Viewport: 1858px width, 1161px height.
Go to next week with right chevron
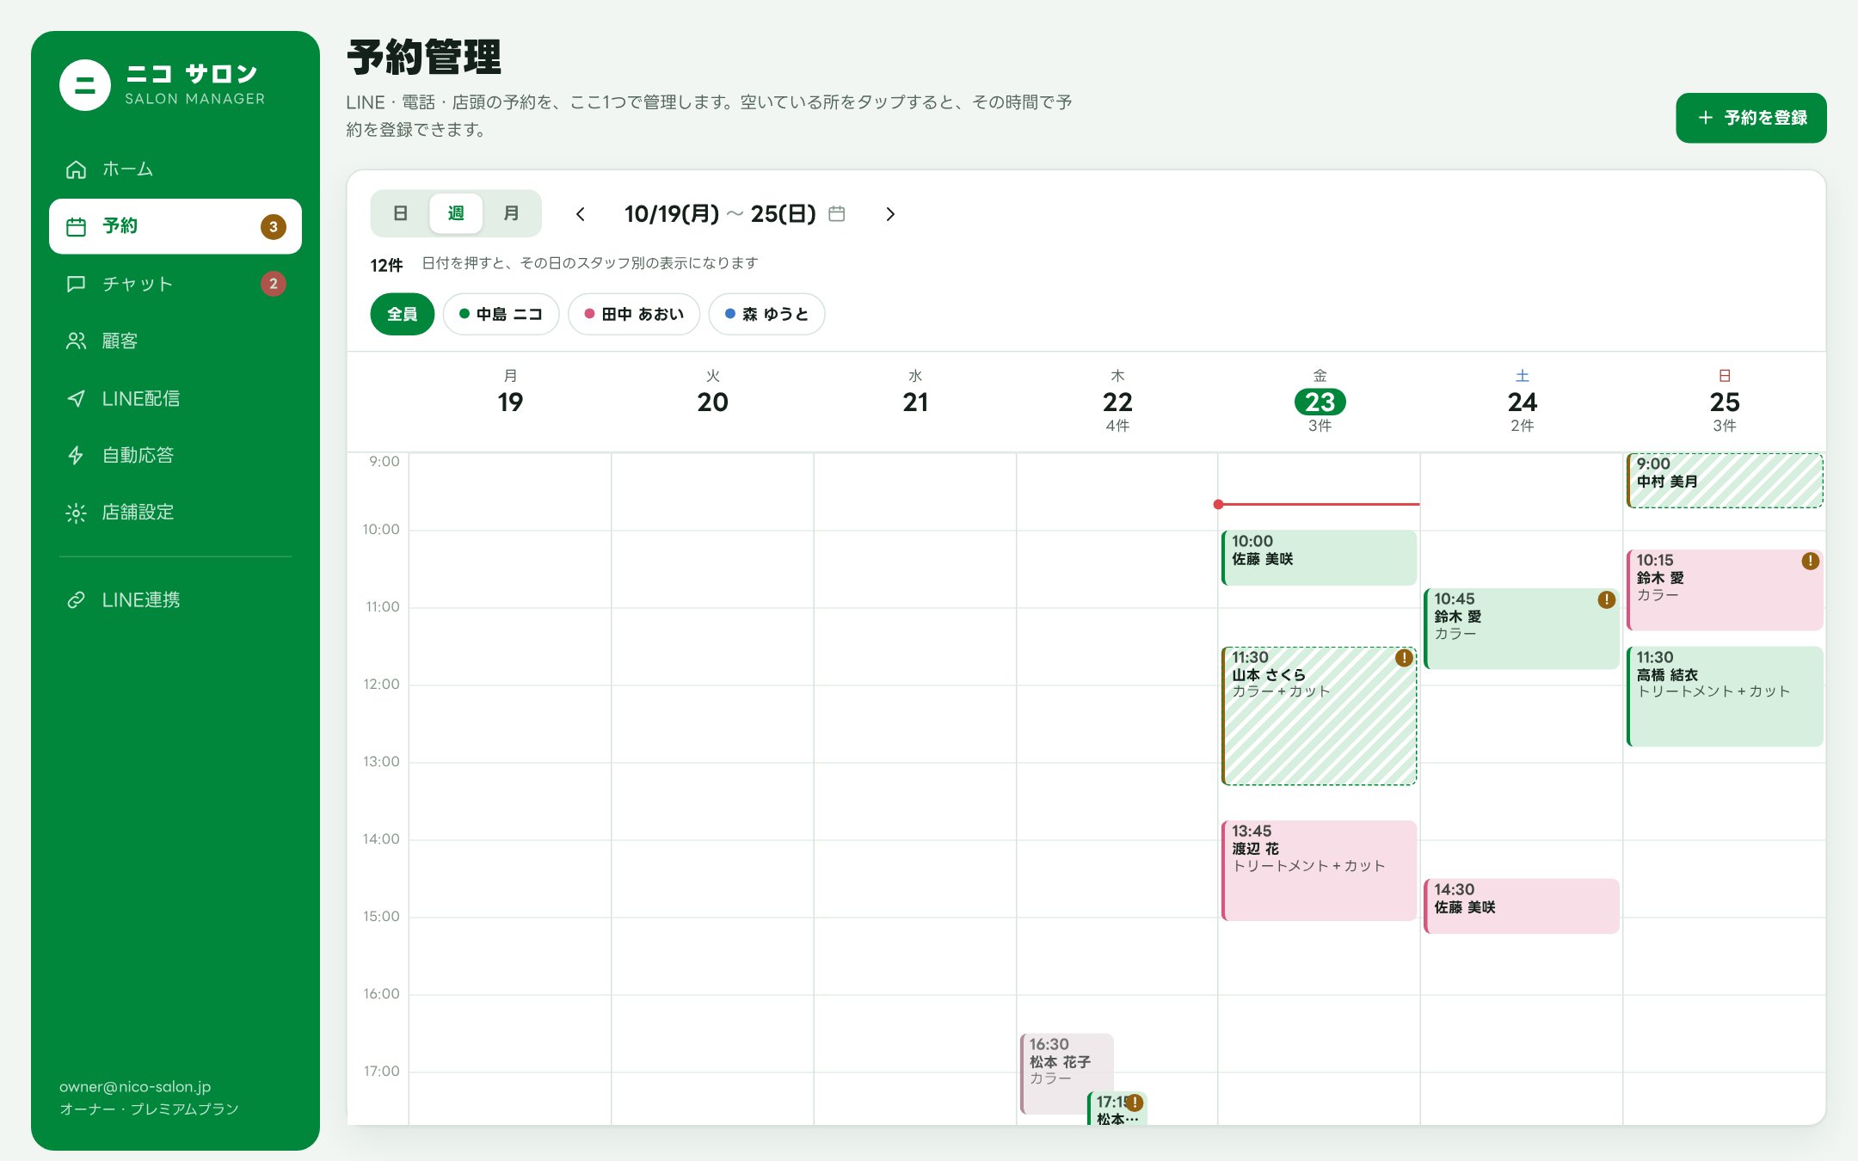point(890,214)
